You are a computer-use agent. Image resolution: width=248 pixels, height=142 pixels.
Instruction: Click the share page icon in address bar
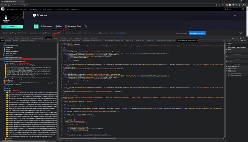click(220, 5)
